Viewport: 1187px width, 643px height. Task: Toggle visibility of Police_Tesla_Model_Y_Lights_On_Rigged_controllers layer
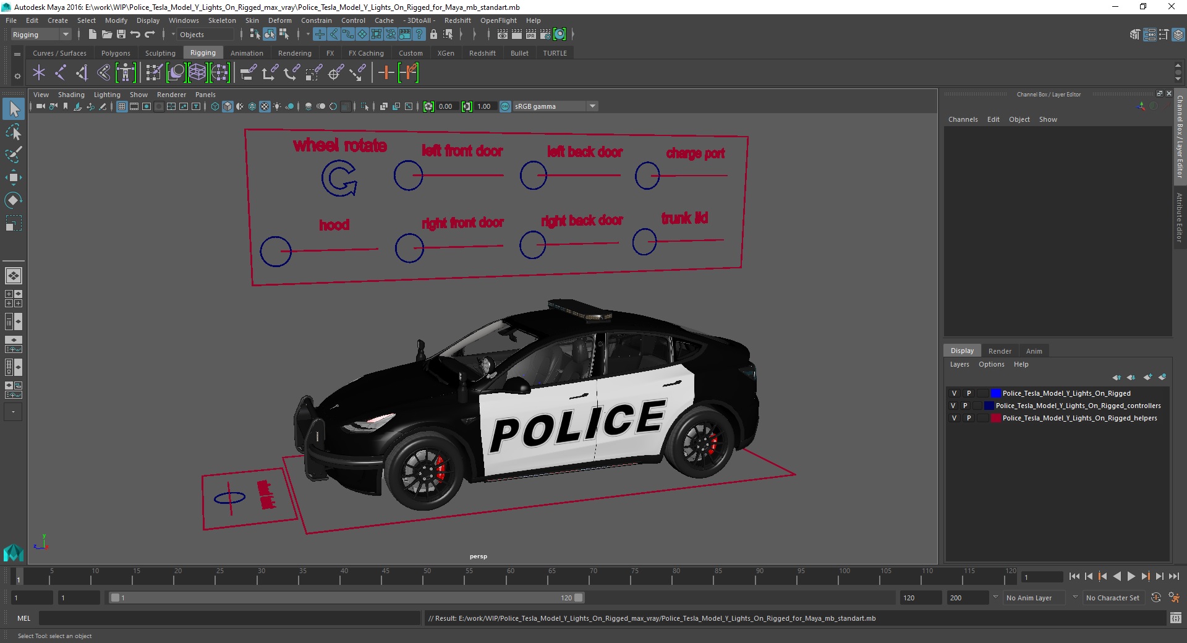point(953,406)
